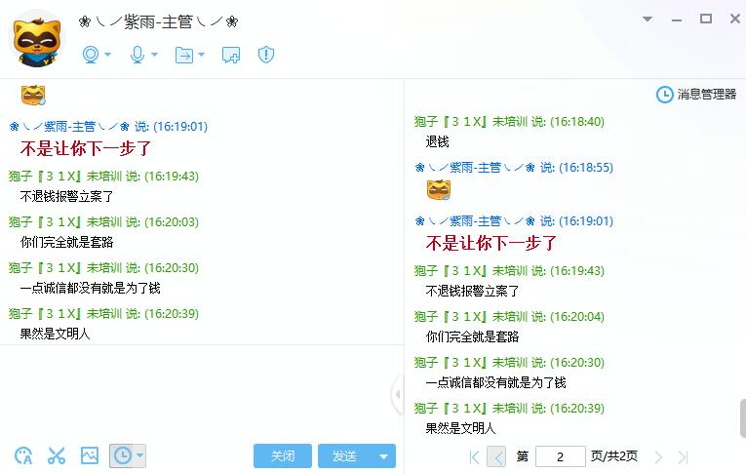Minimize the chat window

[677, 20]
